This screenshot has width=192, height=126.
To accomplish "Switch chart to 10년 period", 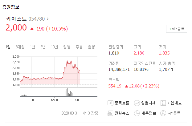I will point(55,47).
